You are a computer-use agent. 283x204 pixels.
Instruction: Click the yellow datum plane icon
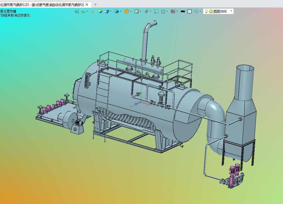[x=100, y=11]
